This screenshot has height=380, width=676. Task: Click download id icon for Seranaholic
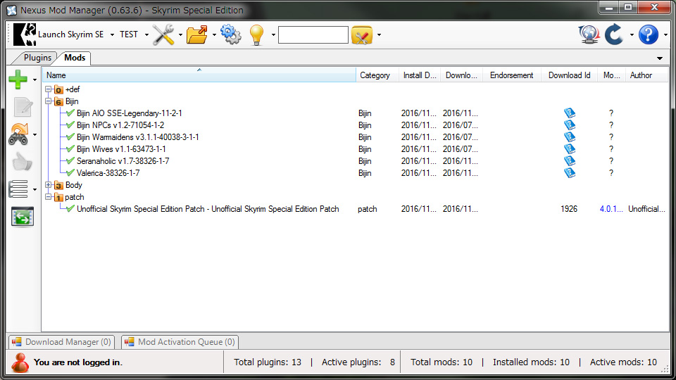(x=570, y=160)
